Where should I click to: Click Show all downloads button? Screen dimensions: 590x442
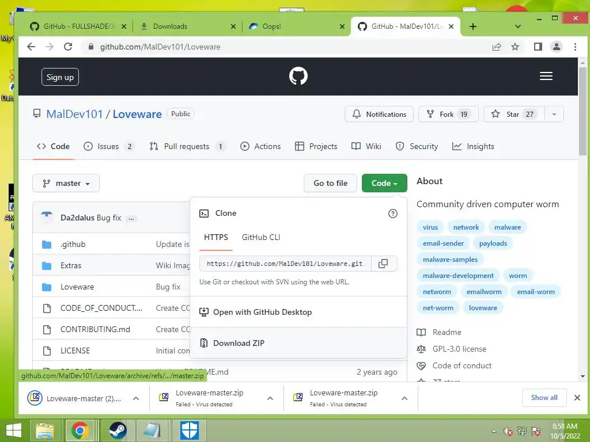point(544,398)
